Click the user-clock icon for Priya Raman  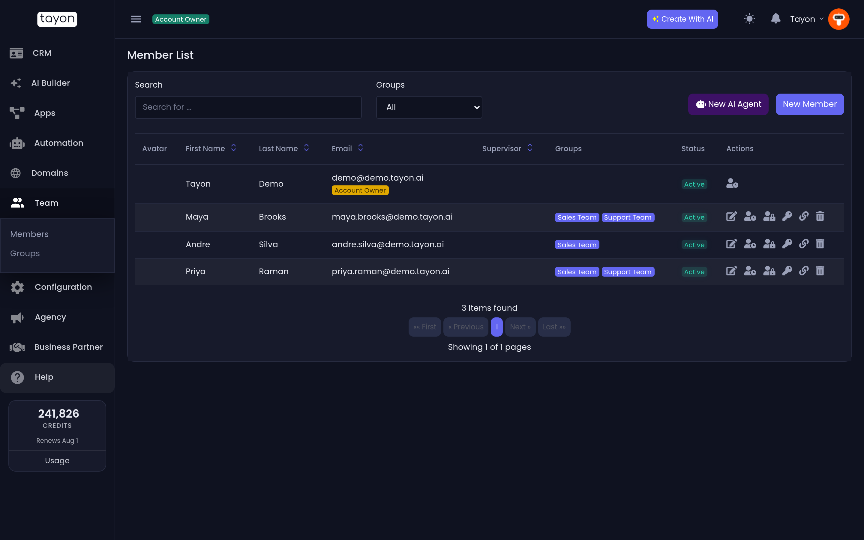750,271
